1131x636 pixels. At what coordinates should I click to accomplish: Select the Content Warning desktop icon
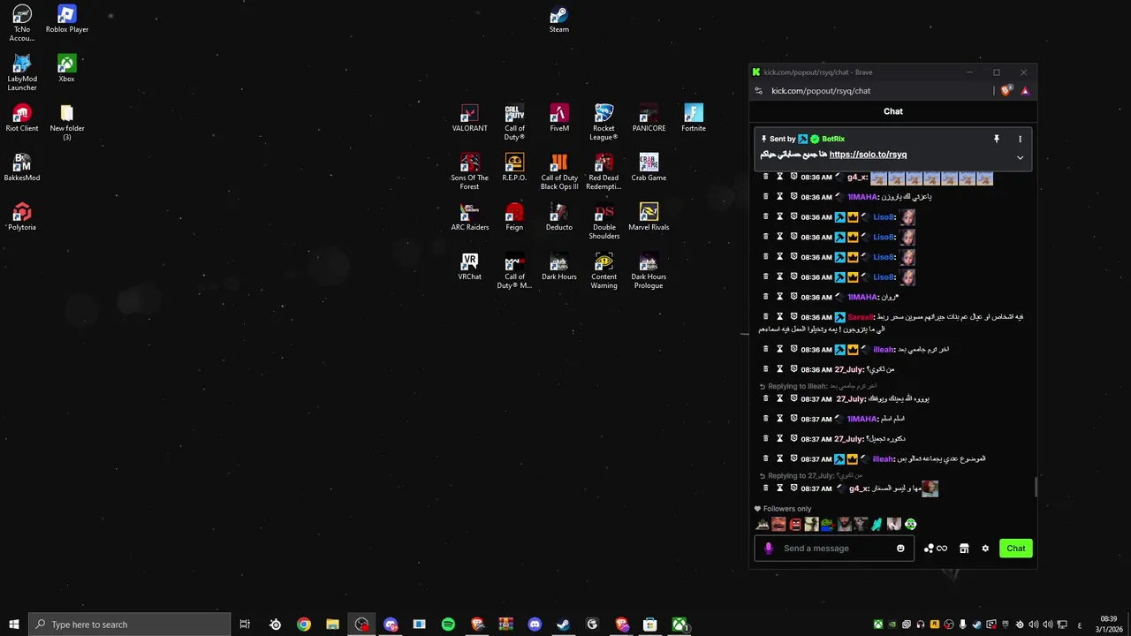coord(603,270)
